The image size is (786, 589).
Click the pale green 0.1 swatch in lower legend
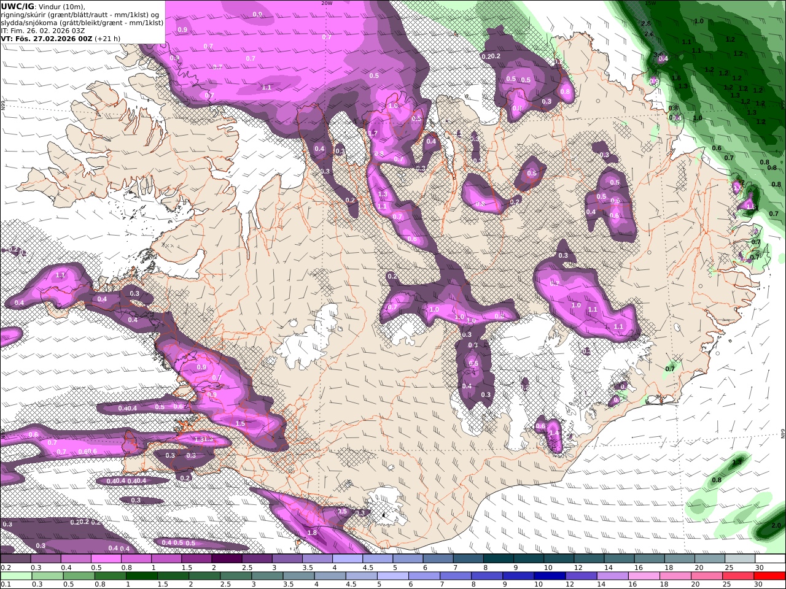pyautogui.click(x=16, y=576)
